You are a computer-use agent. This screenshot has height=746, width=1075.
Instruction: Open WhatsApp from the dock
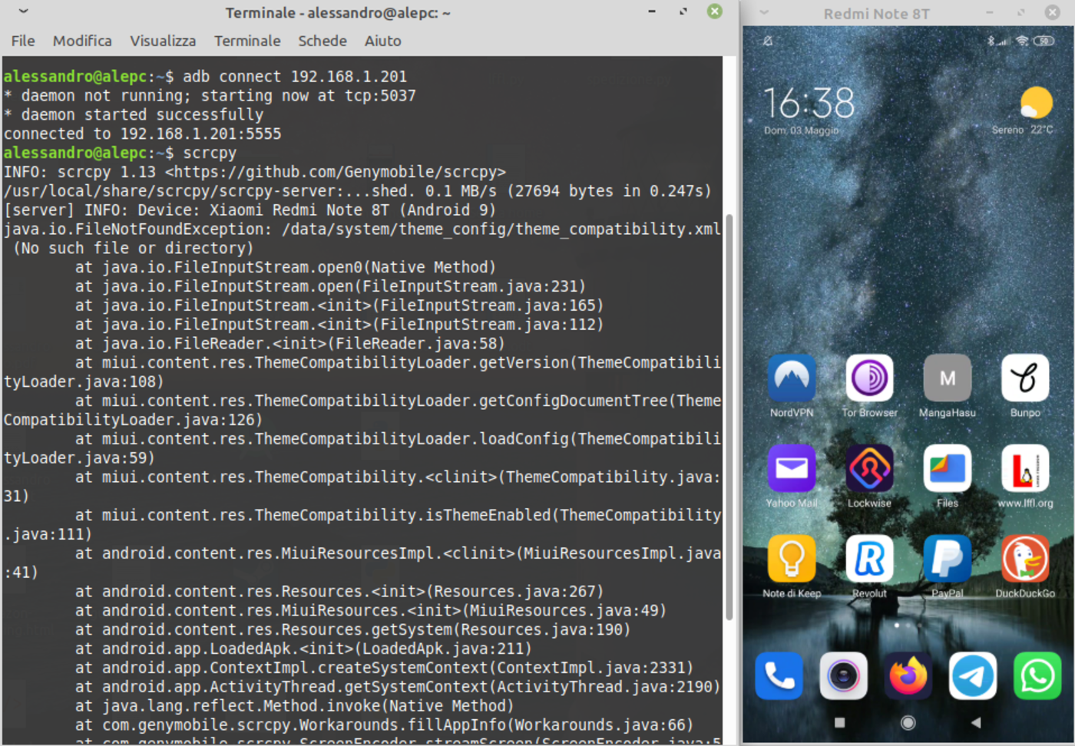click(x=1037, y=675)
